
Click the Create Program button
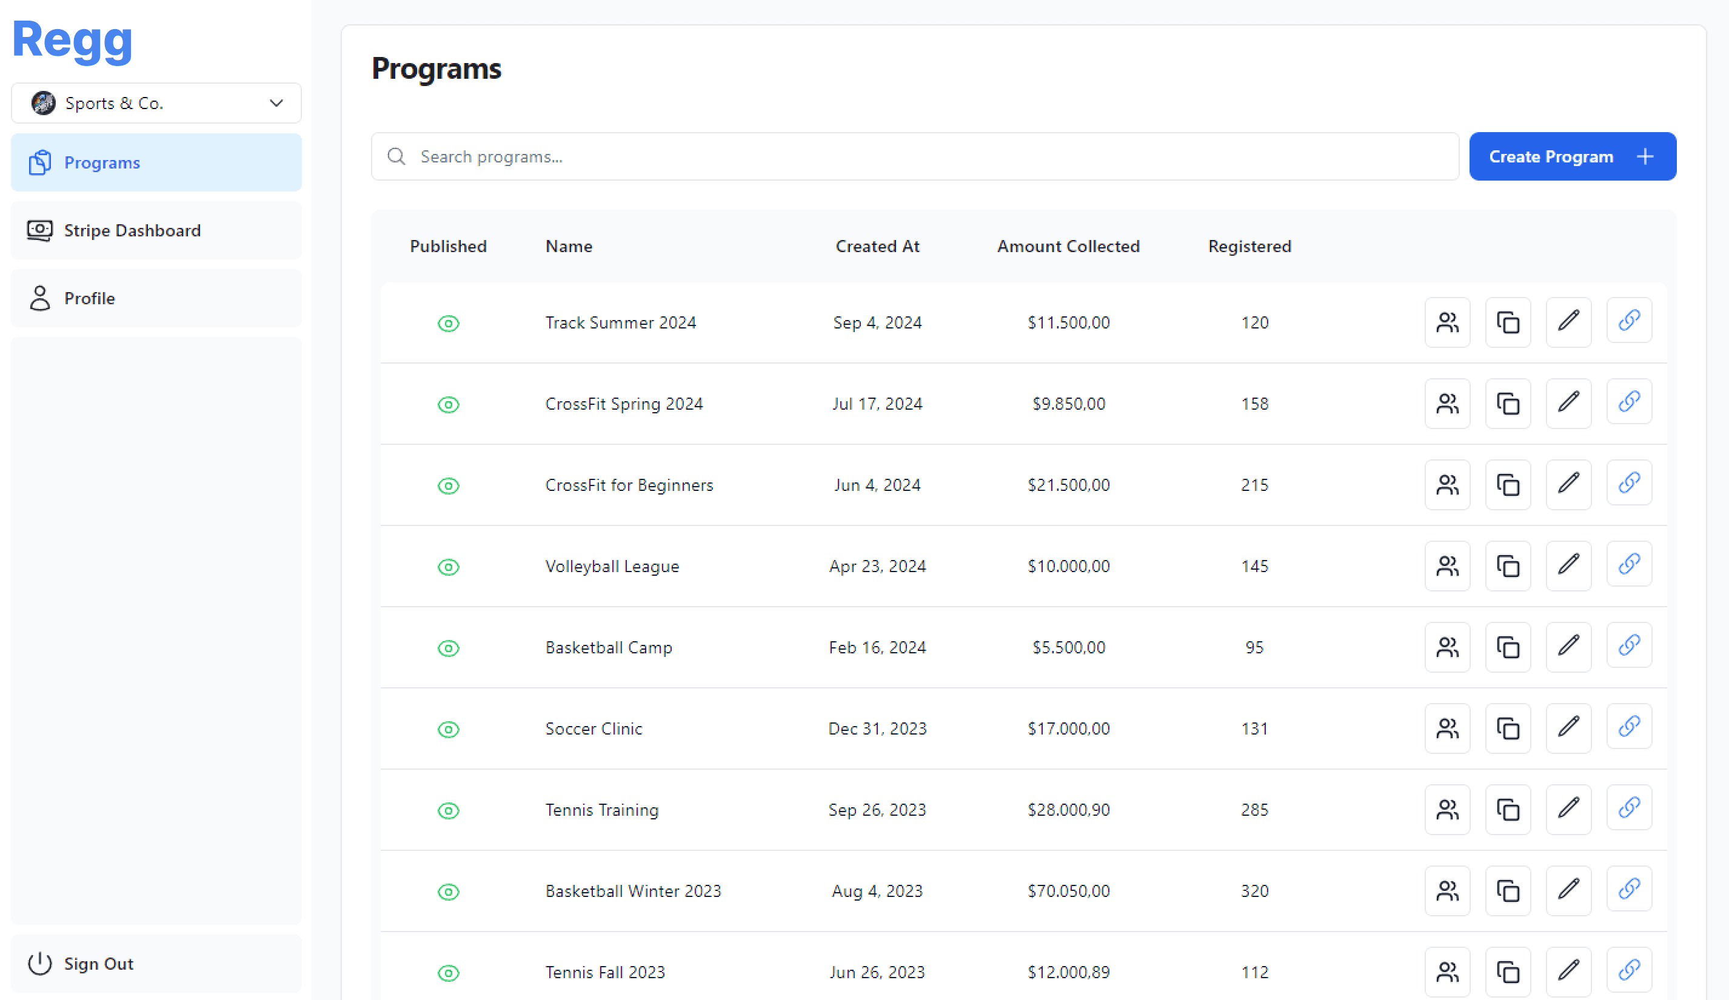tap(1572, 156)
